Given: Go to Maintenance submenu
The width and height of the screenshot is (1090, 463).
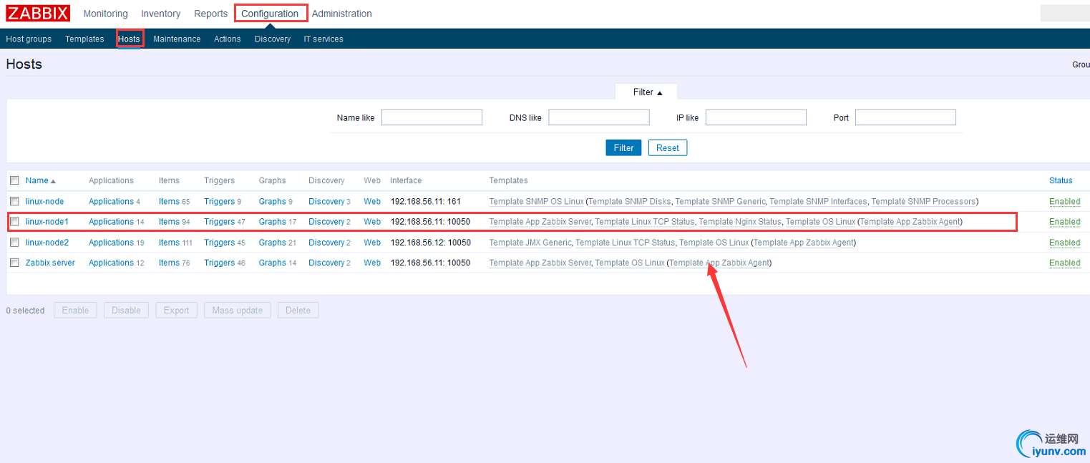Looking at the screenshot, I should point(177,39).
